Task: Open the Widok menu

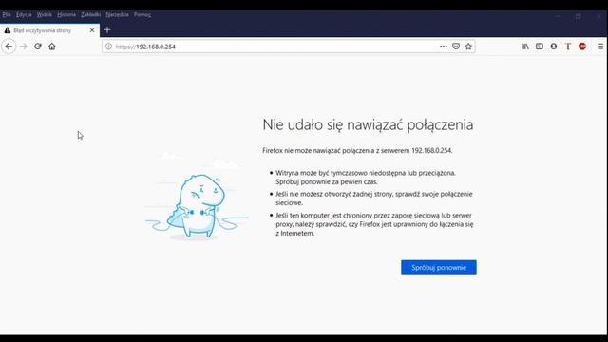Action: (x=45, y=15)
